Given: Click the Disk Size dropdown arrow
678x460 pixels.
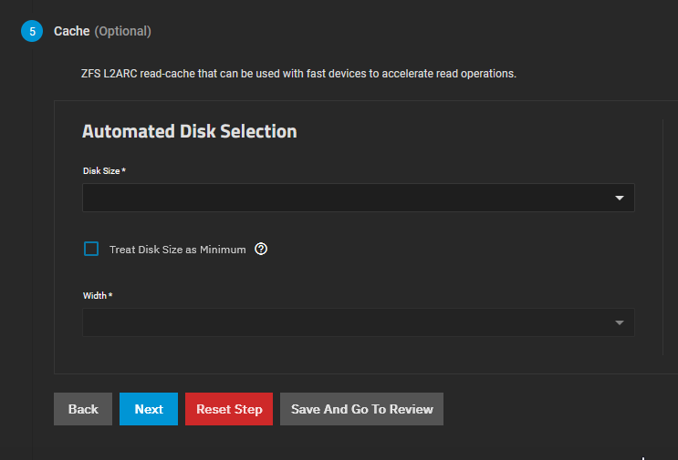Looking at the screenshot, I should point(619,198).
